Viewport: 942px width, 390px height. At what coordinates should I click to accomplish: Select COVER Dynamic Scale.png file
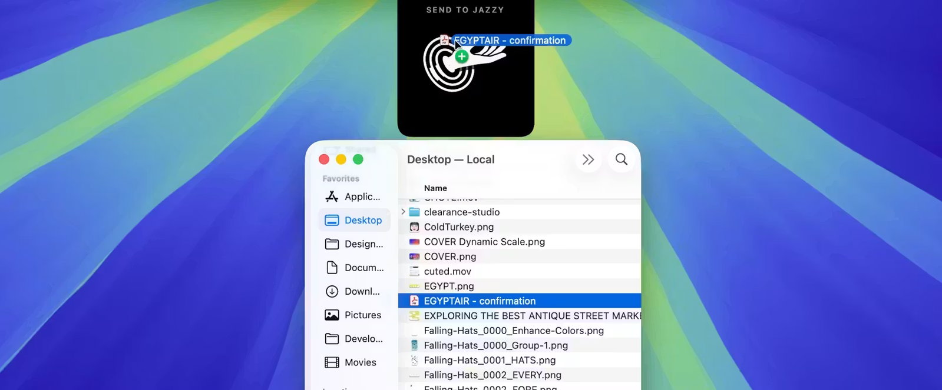click(x=520, y=242)
